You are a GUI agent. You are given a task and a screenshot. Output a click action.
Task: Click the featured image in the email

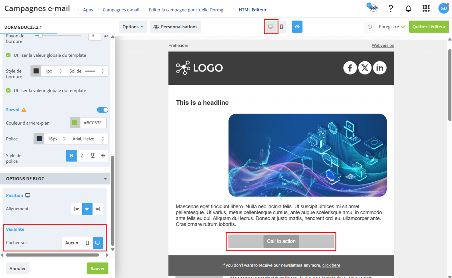tap(307, 155)
